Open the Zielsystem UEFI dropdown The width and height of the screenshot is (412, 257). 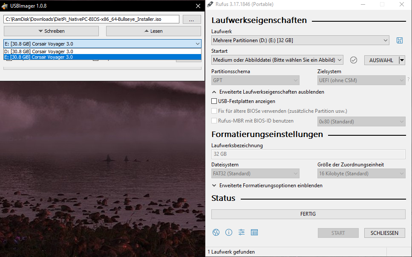pyautogui.click(x=361, y=80)
